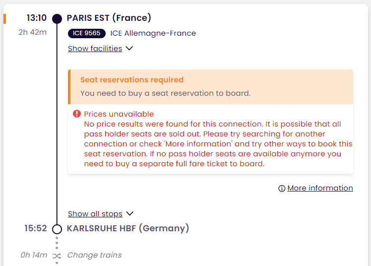Click the ICE Allemagne-France train label
The width and height of the screenshot is (371, 266).
(153, 33)
